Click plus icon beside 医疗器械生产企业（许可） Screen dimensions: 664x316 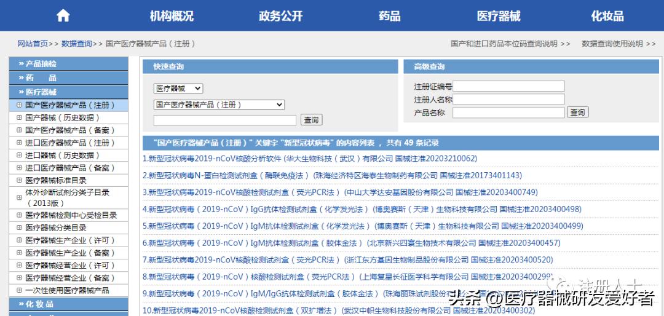point(19,240)
